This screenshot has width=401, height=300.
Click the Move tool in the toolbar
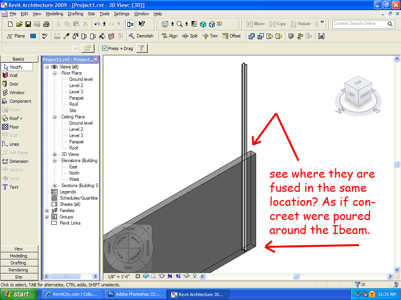tap(255, 24)
